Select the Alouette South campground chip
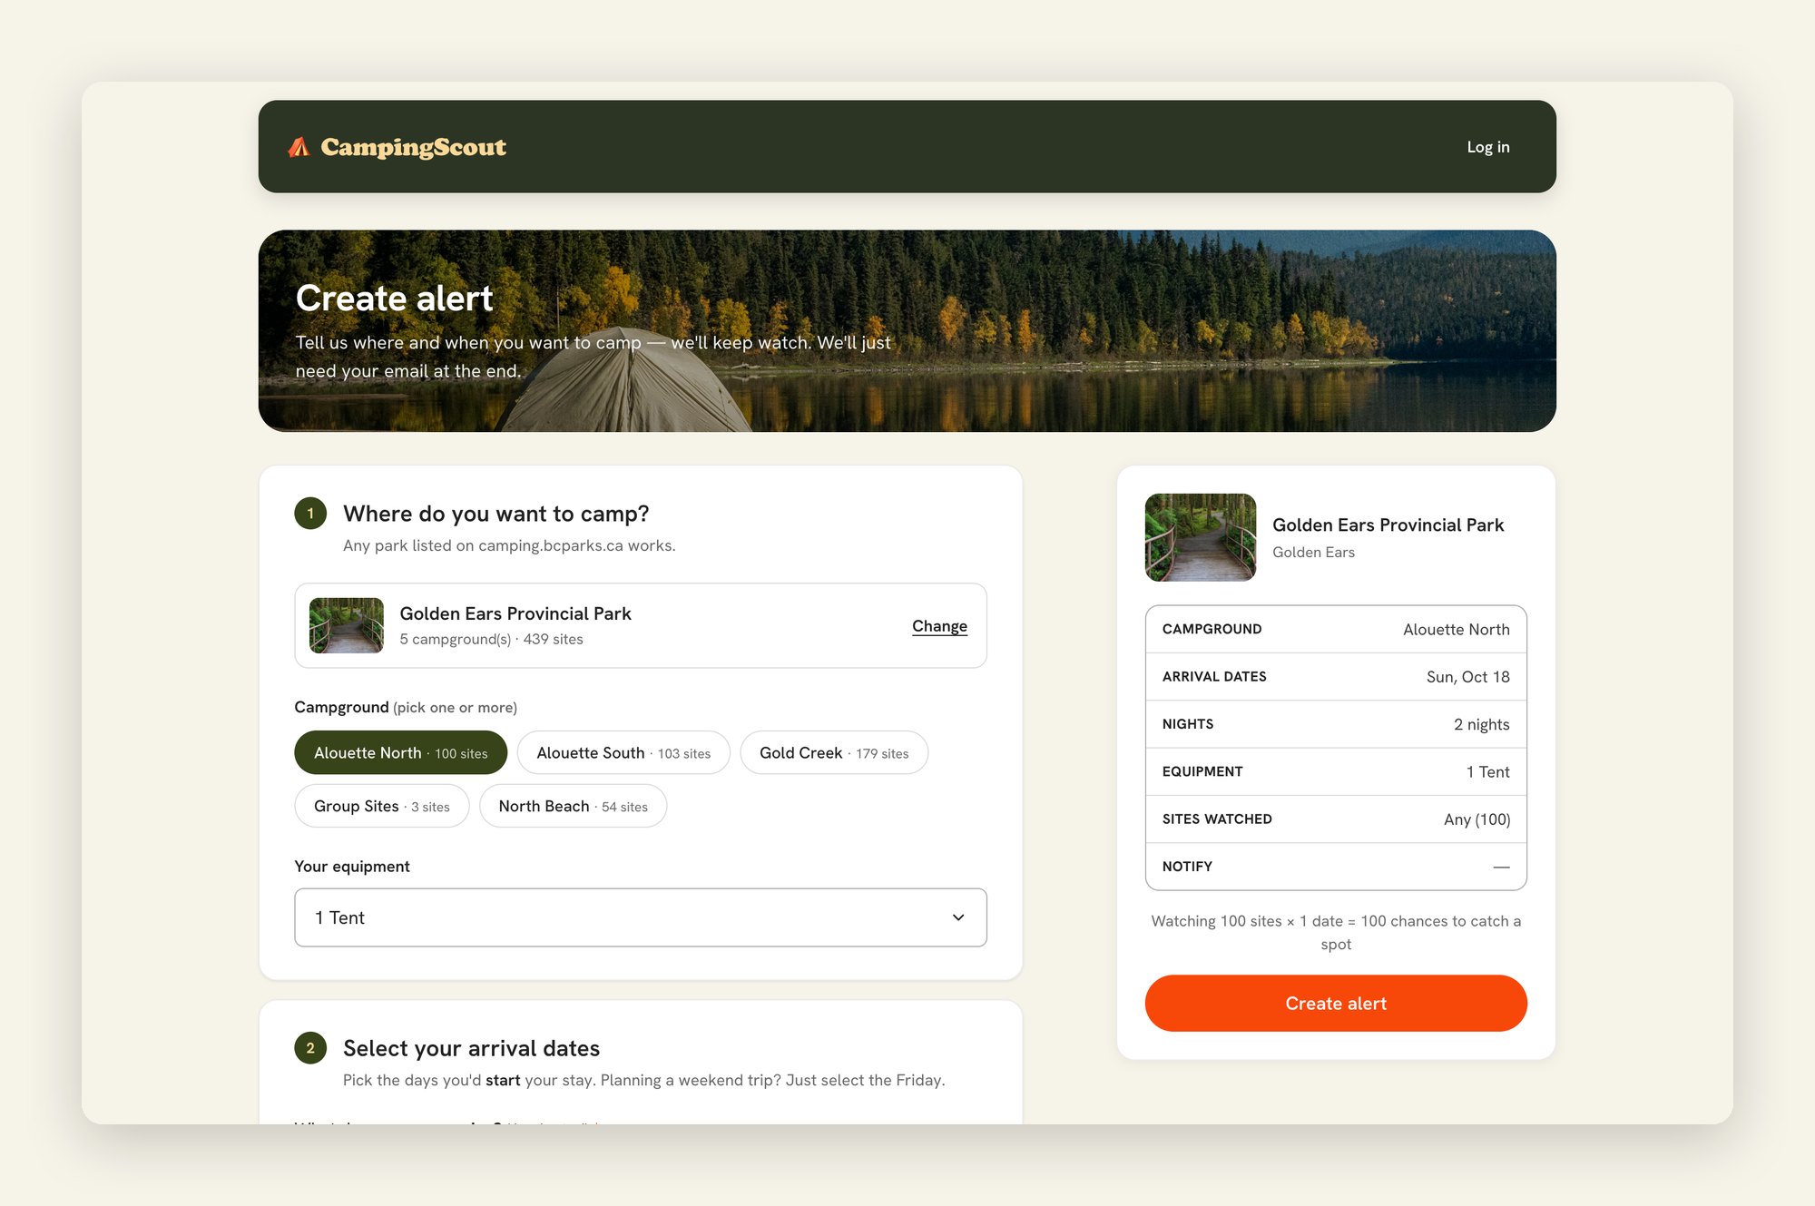This screenshot has width=1815, height=1206. pos(623,752)
